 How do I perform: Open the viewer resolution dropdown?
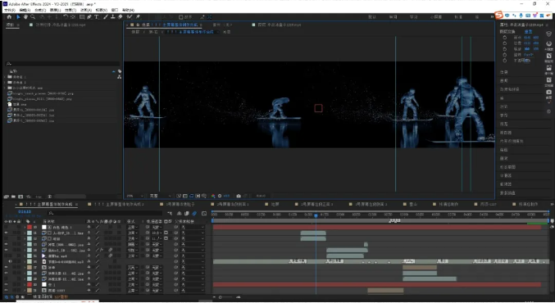tap(160, 196)
